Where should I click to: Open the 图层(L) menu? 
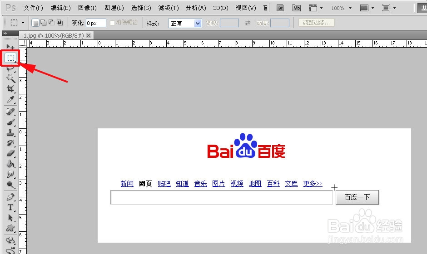click(x=114, y=8)
